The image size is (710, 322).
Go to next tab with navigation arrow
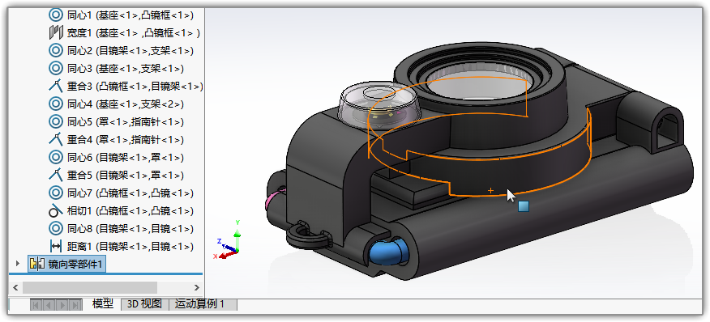(63, 305)
